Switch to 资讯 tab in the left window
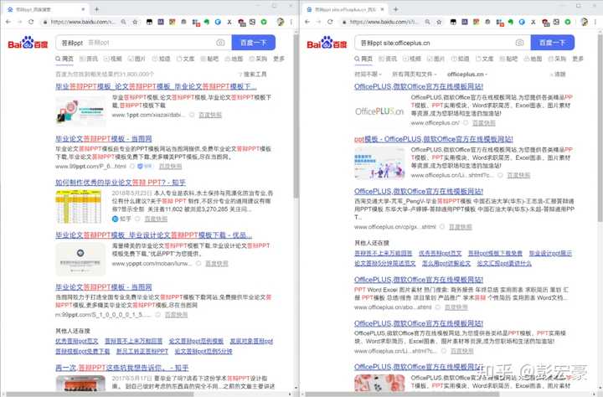 [89, 59]
